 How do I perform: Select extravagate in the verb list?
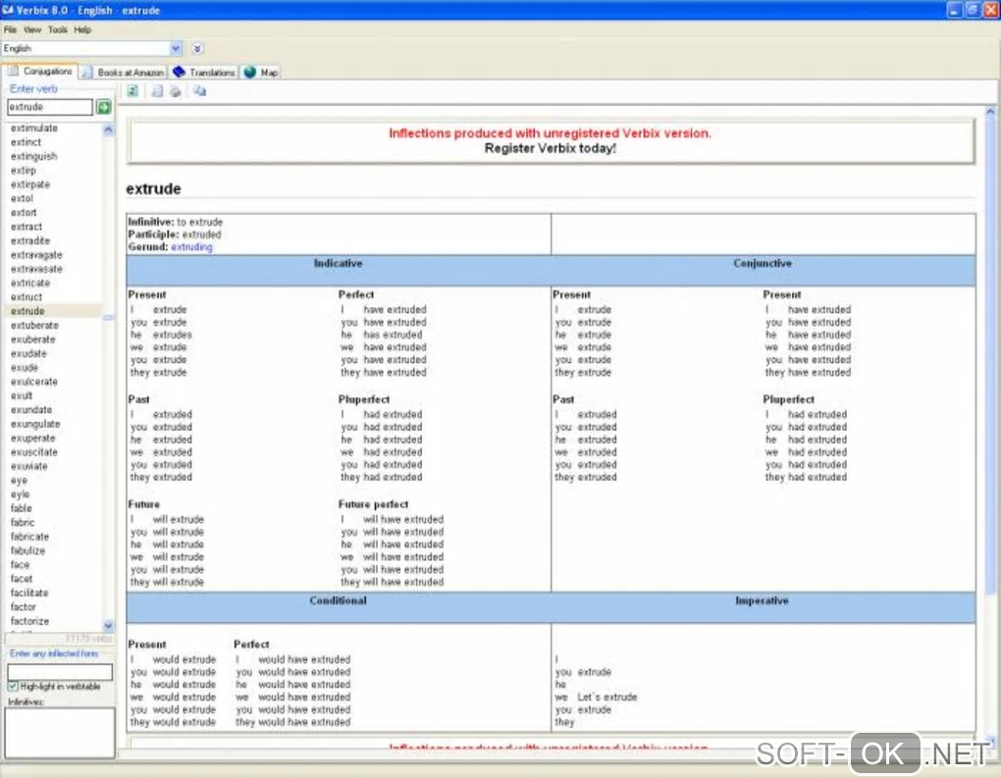pyautogui.click(x=36, y=255)
